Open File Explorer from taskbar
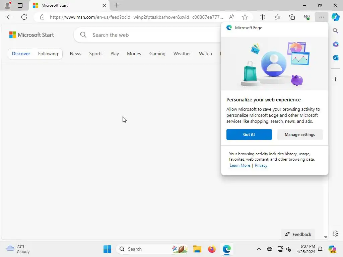 (197, 249)
